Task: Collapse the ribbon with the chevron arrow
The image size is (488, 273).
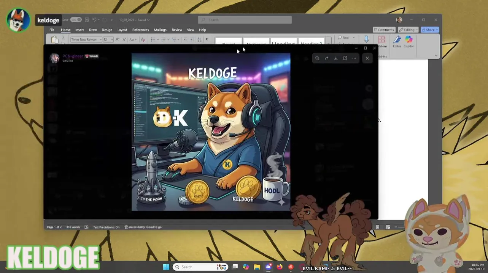Action: click(436, 55)
